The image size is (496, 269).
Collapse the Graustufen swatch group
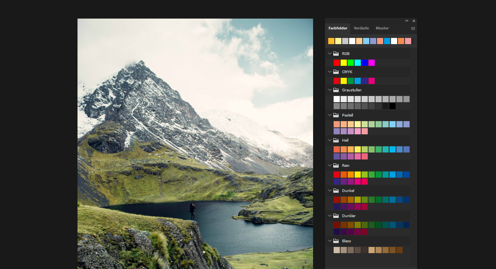pyautogui.click(x=330, y=90)
